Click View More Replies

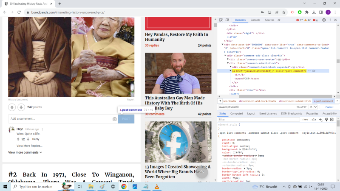29,146
